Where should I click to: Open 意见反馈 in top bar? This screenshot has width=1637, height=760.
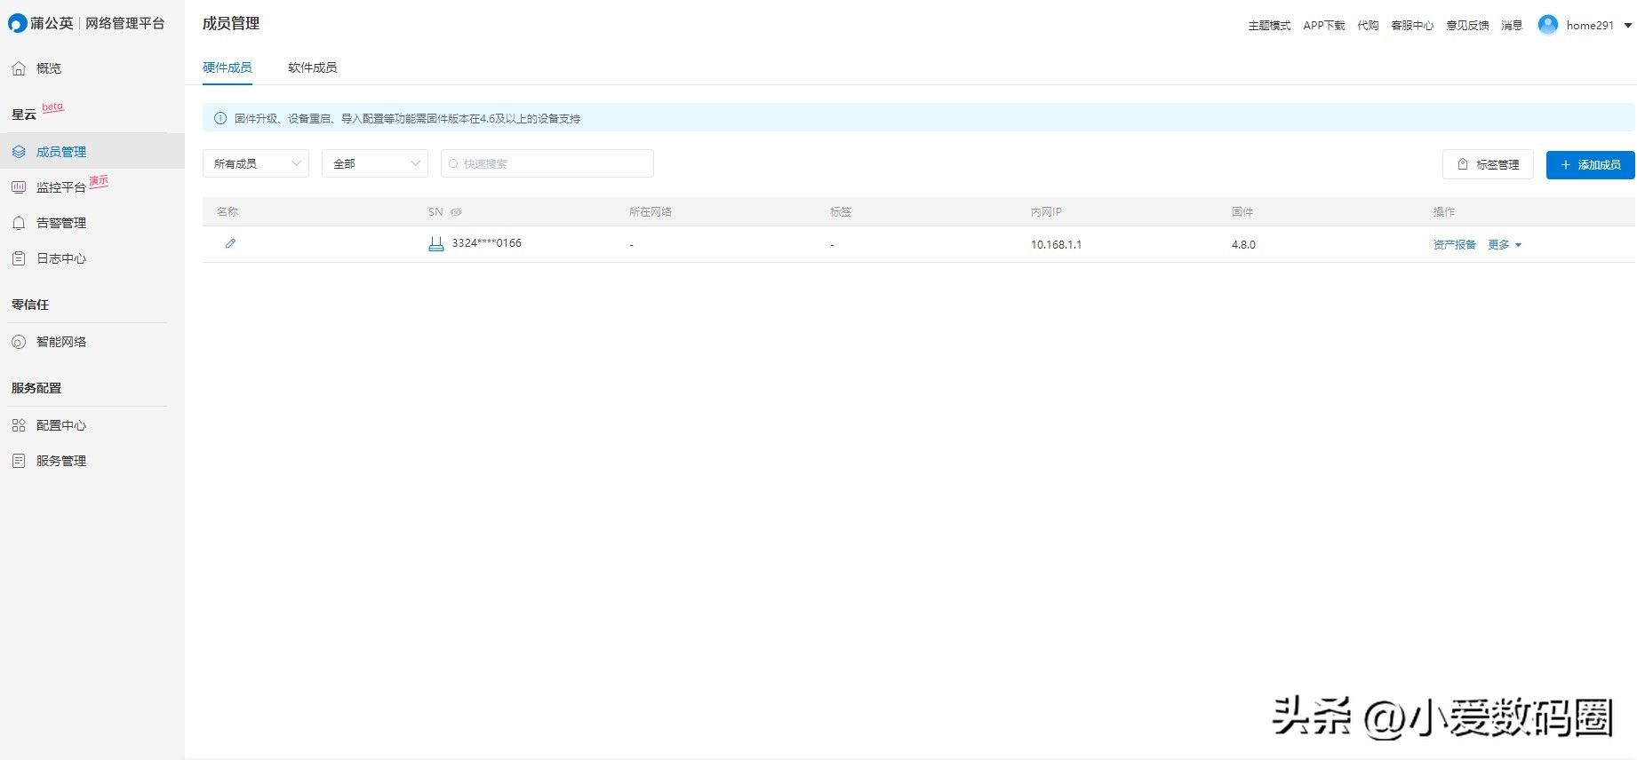click(x=1467, y=26)
